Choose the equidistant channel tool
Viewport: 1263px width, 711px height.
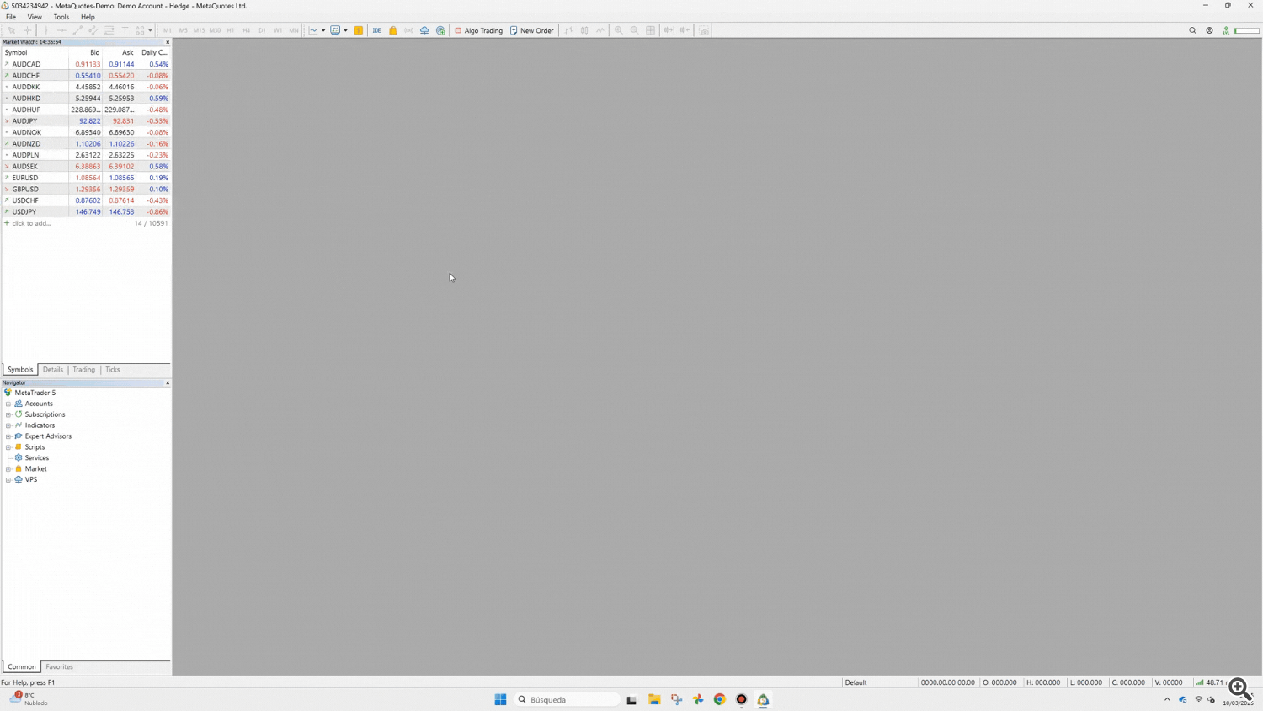tap(93, 30)
